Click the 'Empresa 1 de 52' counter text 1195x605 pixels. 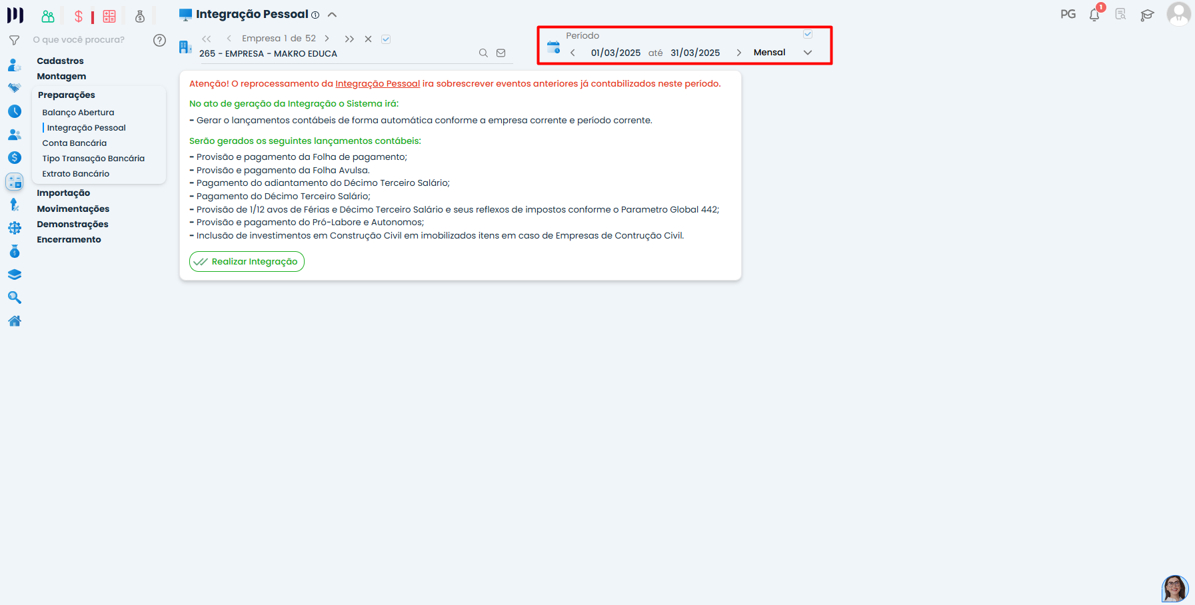tap(279, 39)
